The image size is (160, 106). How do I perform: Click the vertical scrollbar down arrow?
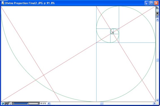tap(157, 100)
